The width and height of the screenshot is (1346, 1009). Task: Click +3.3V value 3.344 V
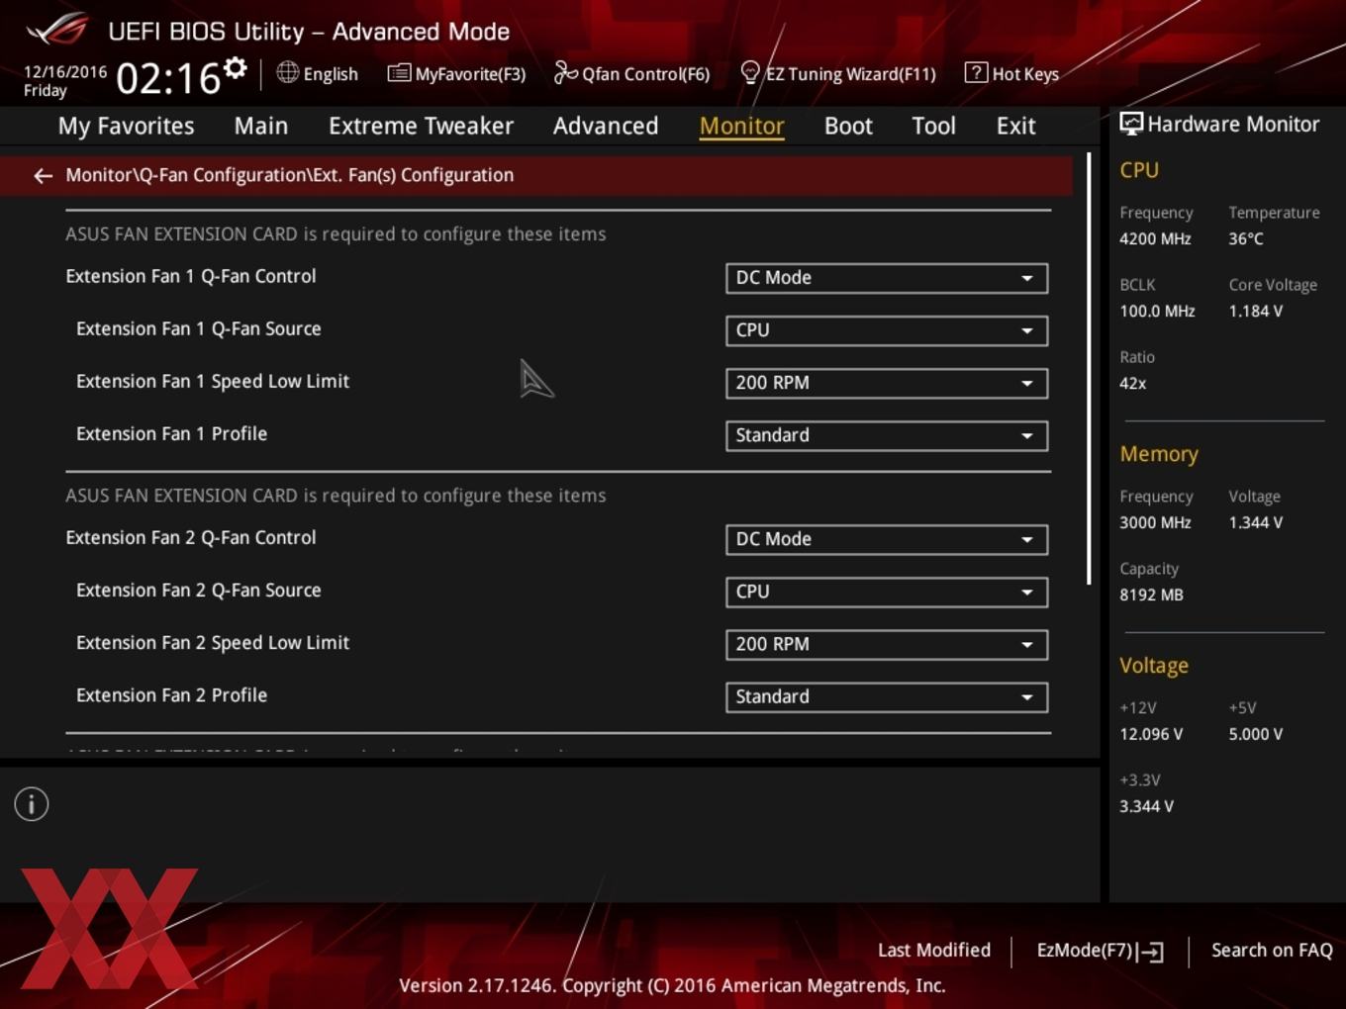(x=1146, y=807)
